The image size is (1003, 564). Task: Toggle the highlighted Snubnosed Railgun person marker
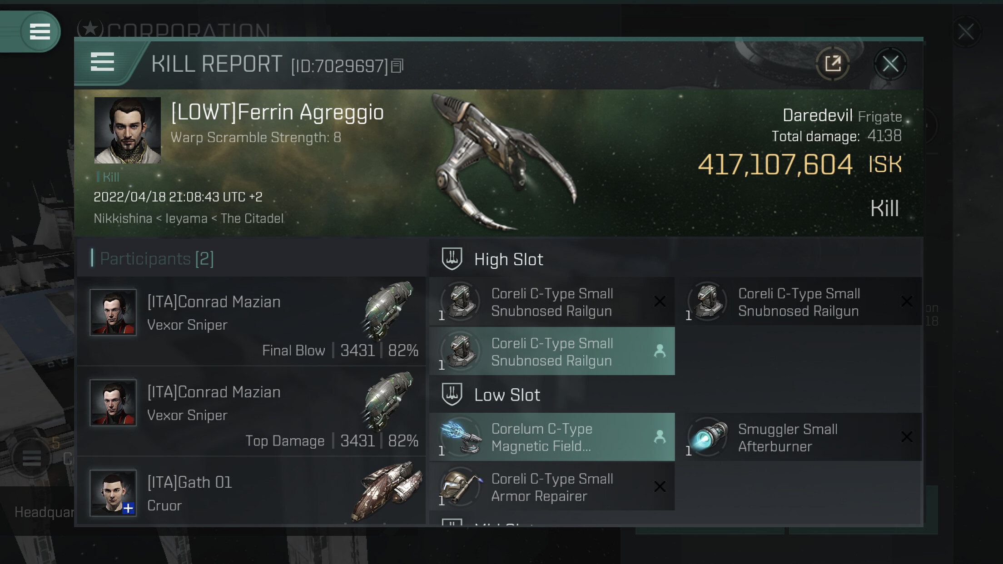click(x=660, y=351)
